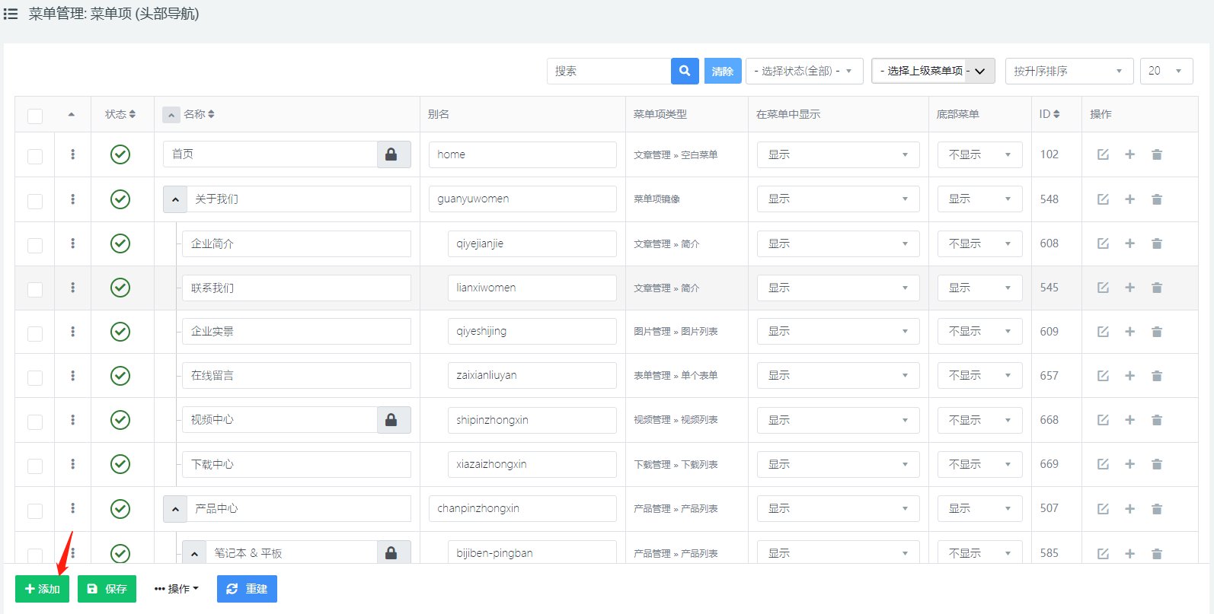Click the edit icon for 首页 row
The width and height of the screenshot is (1214, 614).
click(1103, 154)
